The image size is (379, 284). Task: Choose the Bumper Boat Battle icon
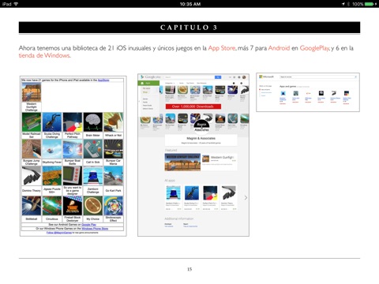(x=73, y=149)
